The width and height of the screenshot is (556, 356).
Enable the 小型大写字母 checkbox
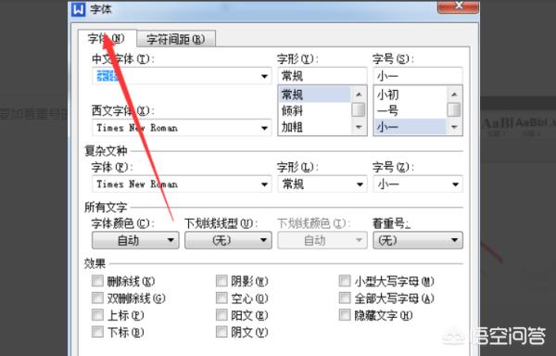point(345,281)
